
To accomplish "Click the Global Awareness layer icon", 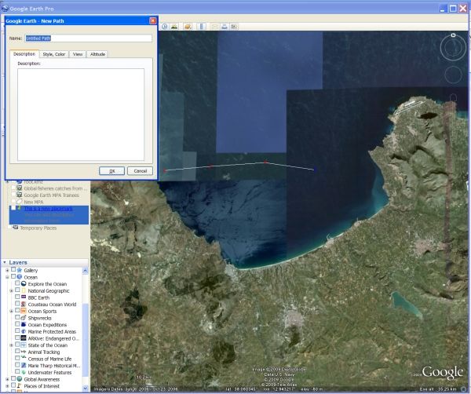I will (20, 379).
